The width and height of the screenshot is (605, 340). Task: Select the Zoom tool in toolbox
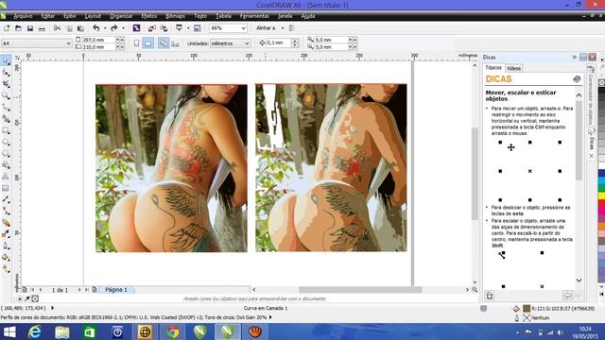[6, 95]
